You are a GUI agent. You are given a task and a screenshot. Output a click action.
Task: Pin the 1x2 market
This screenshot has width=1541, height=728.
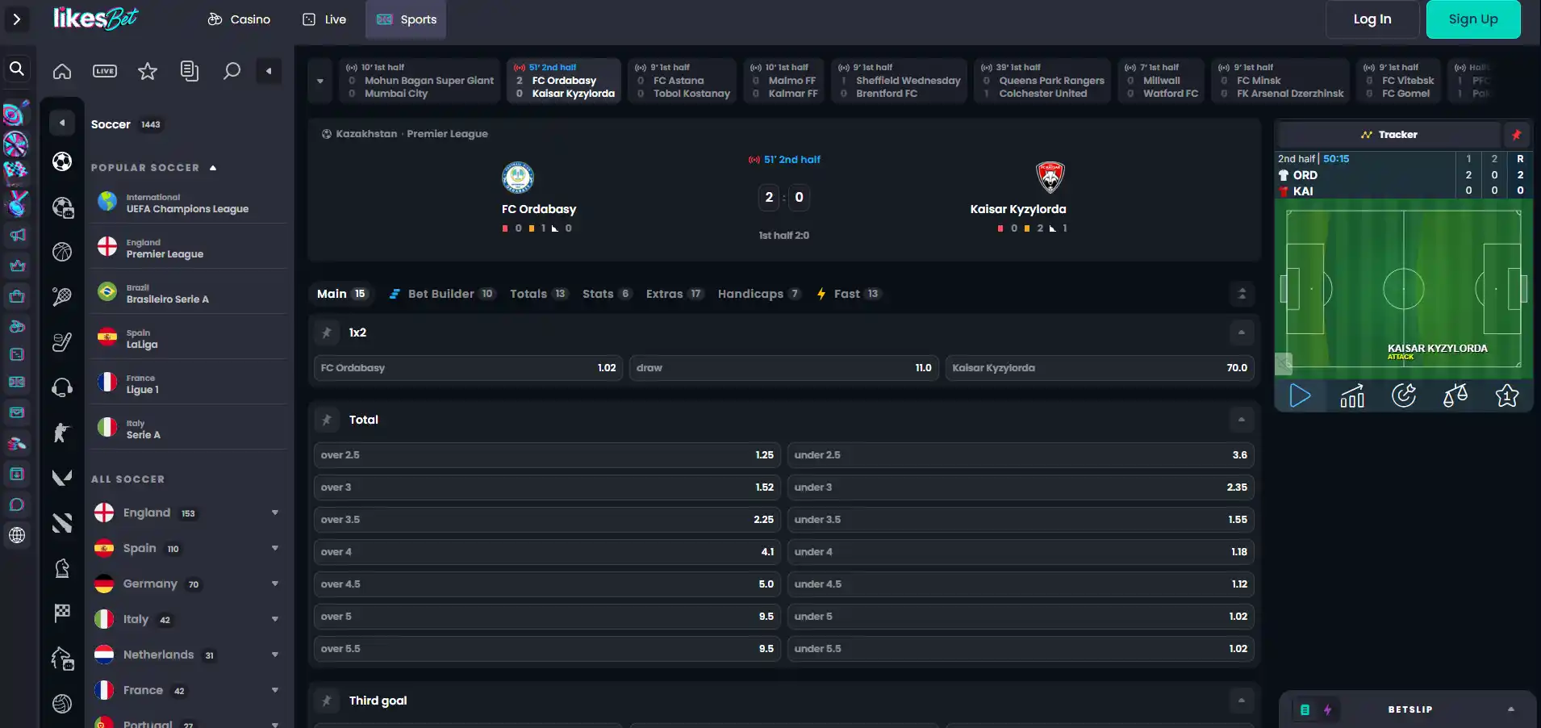[327, 333]
